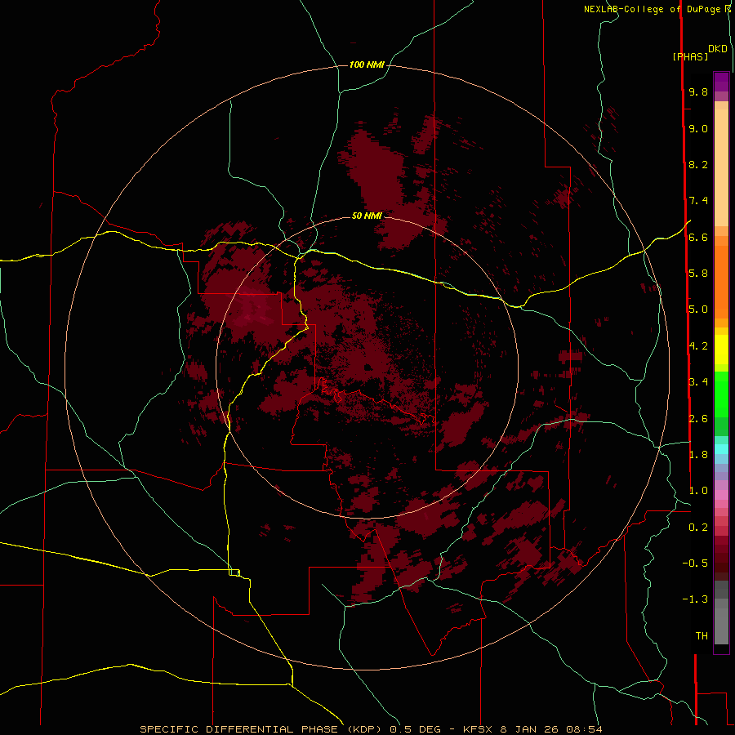The image size is (735, 735).
Task: Click the 7.4 scale value
Action: coord(698,201)
